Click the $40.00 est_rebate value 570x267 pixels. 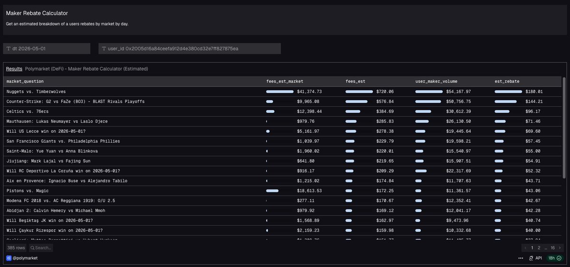coord(533,230)
